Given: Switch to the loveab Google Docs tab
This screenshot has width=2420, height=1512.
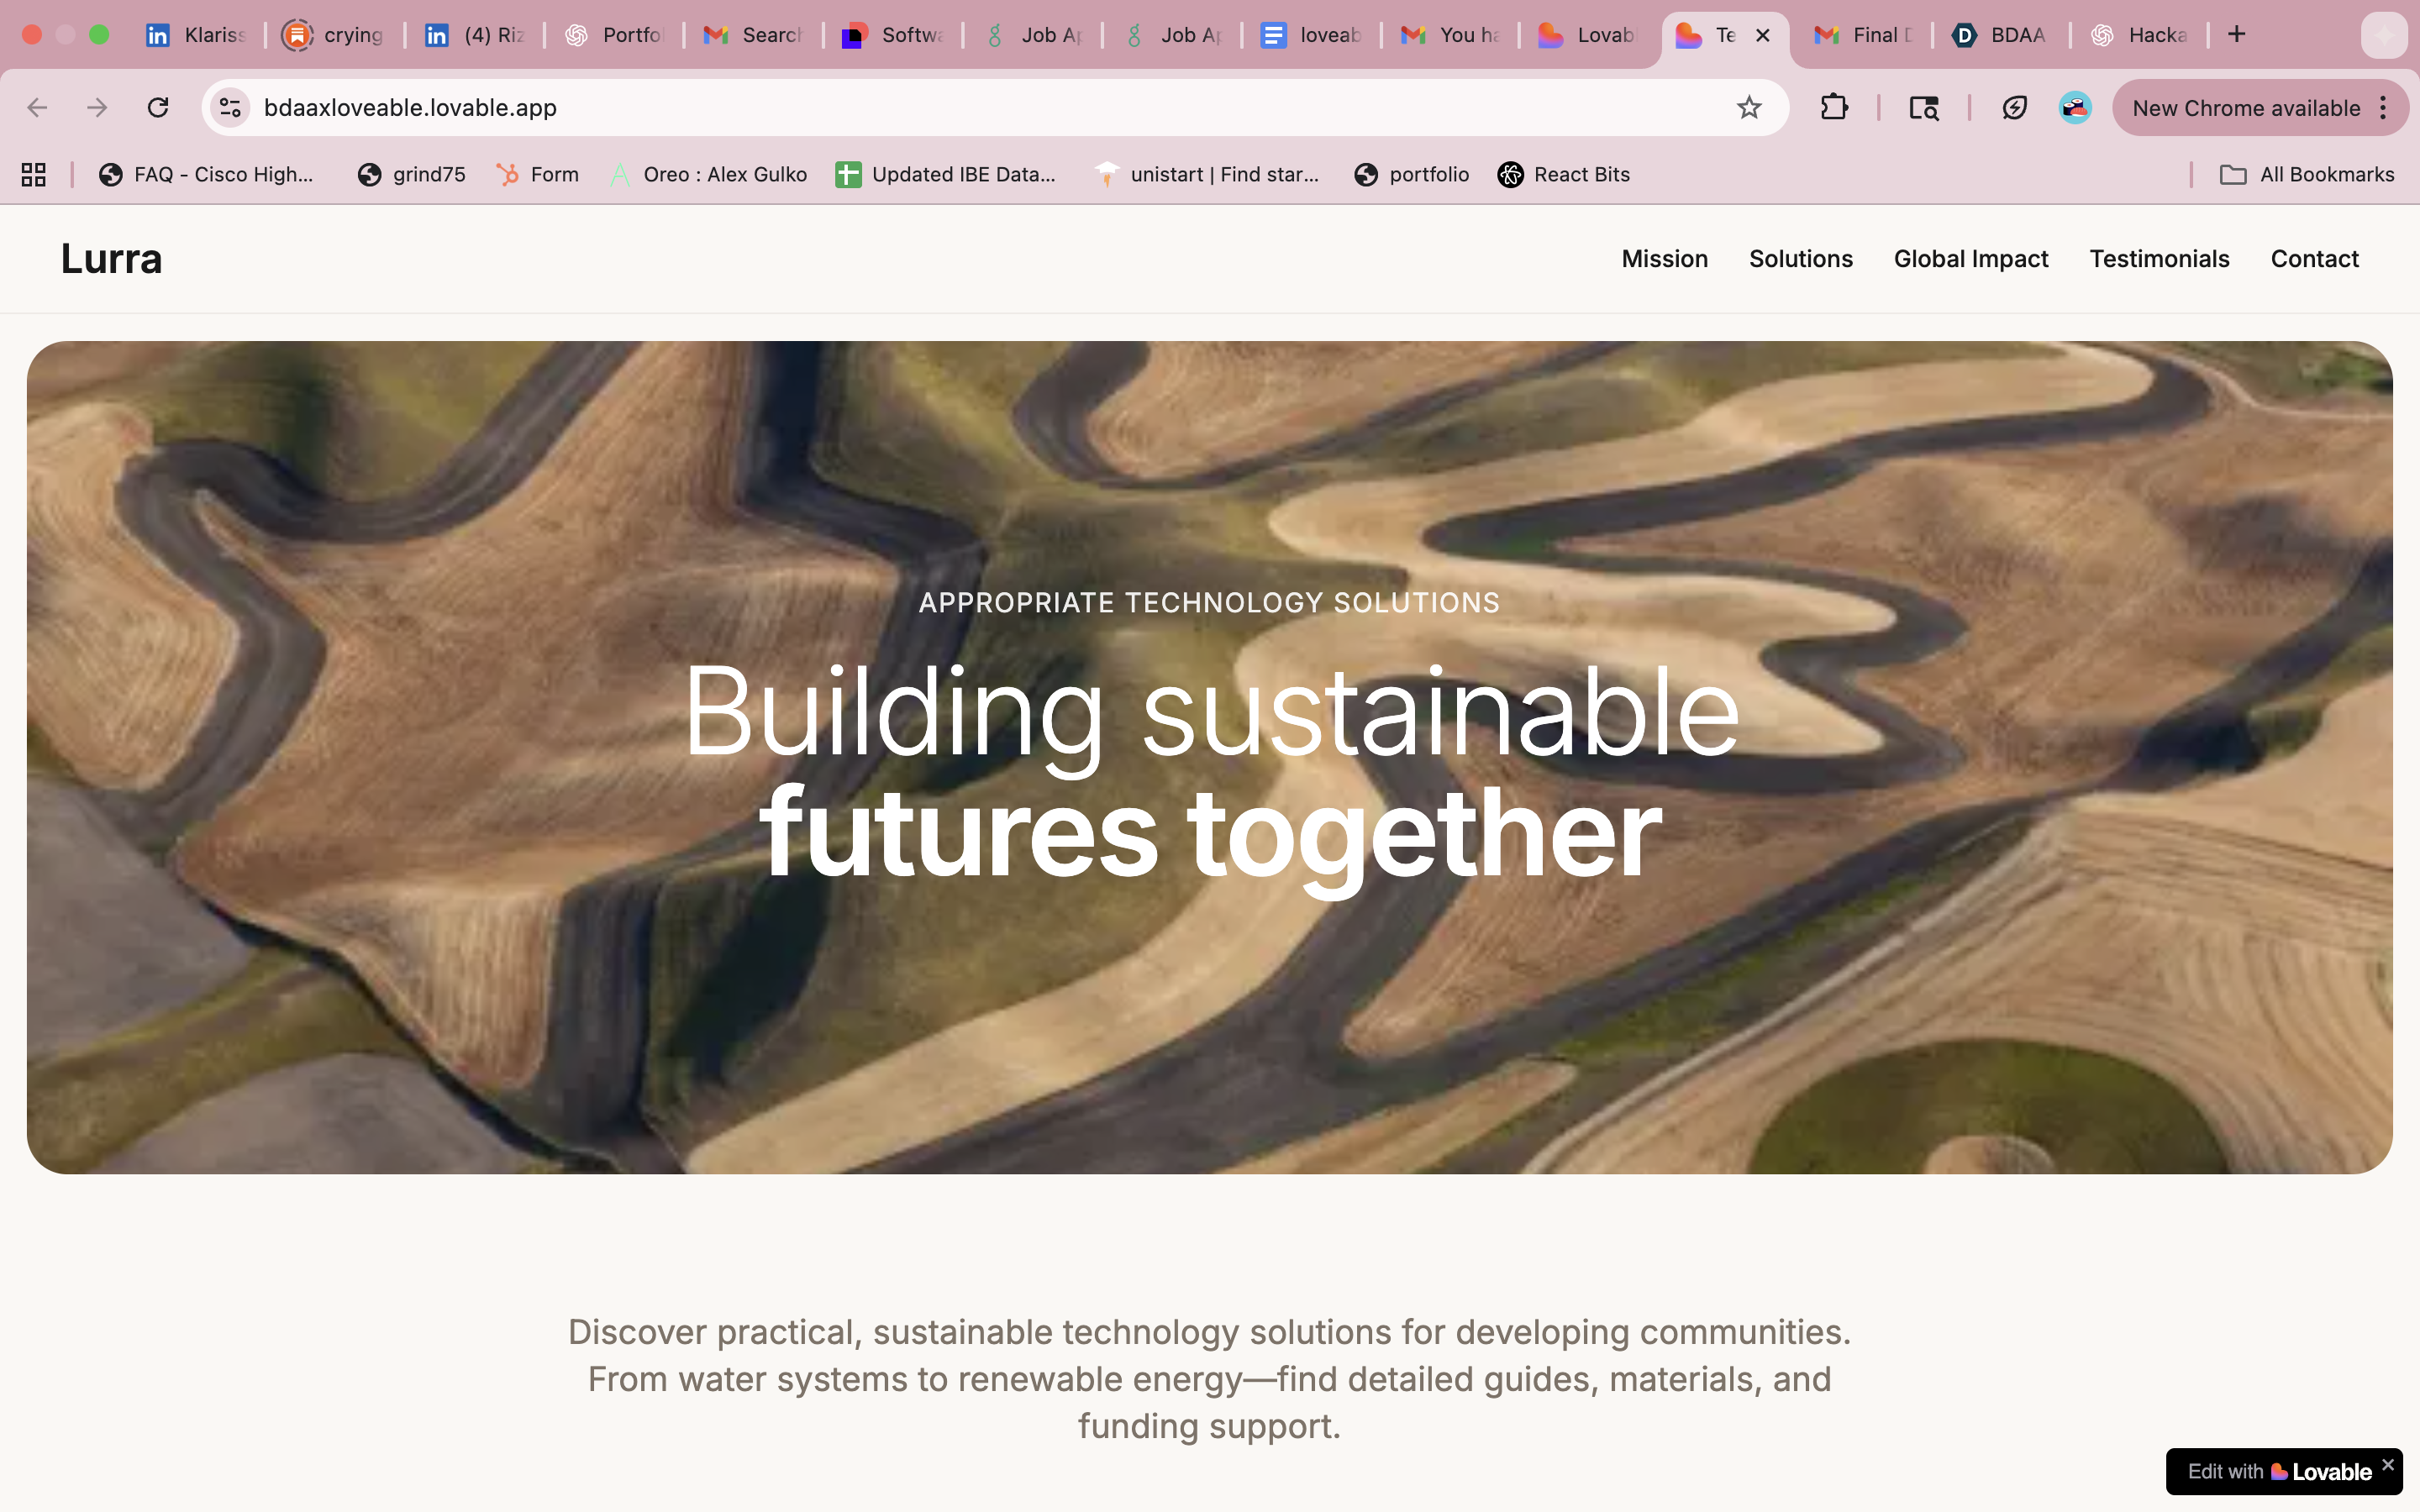Looking at the screenshot, I should 1311,35.
